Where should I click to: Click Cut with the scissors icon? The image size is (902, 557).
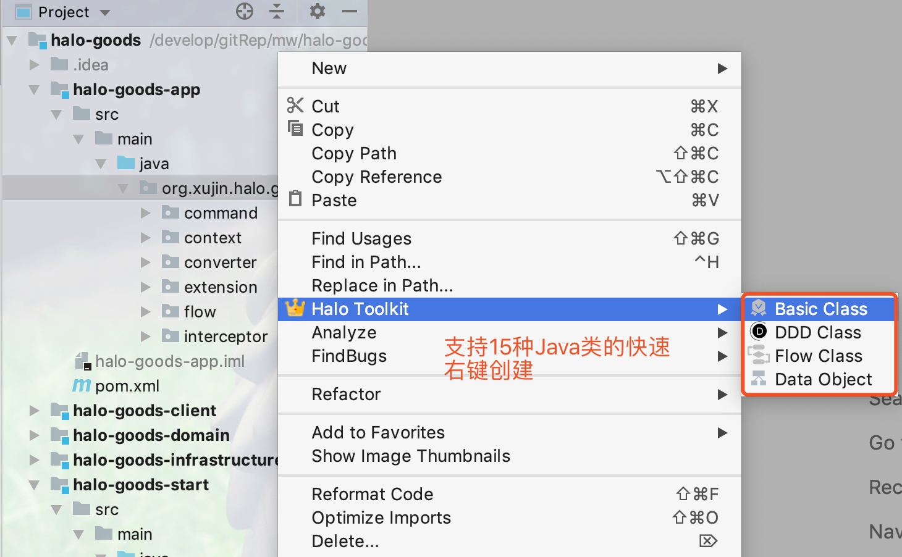pyautogui.click(x=326, y=106)
